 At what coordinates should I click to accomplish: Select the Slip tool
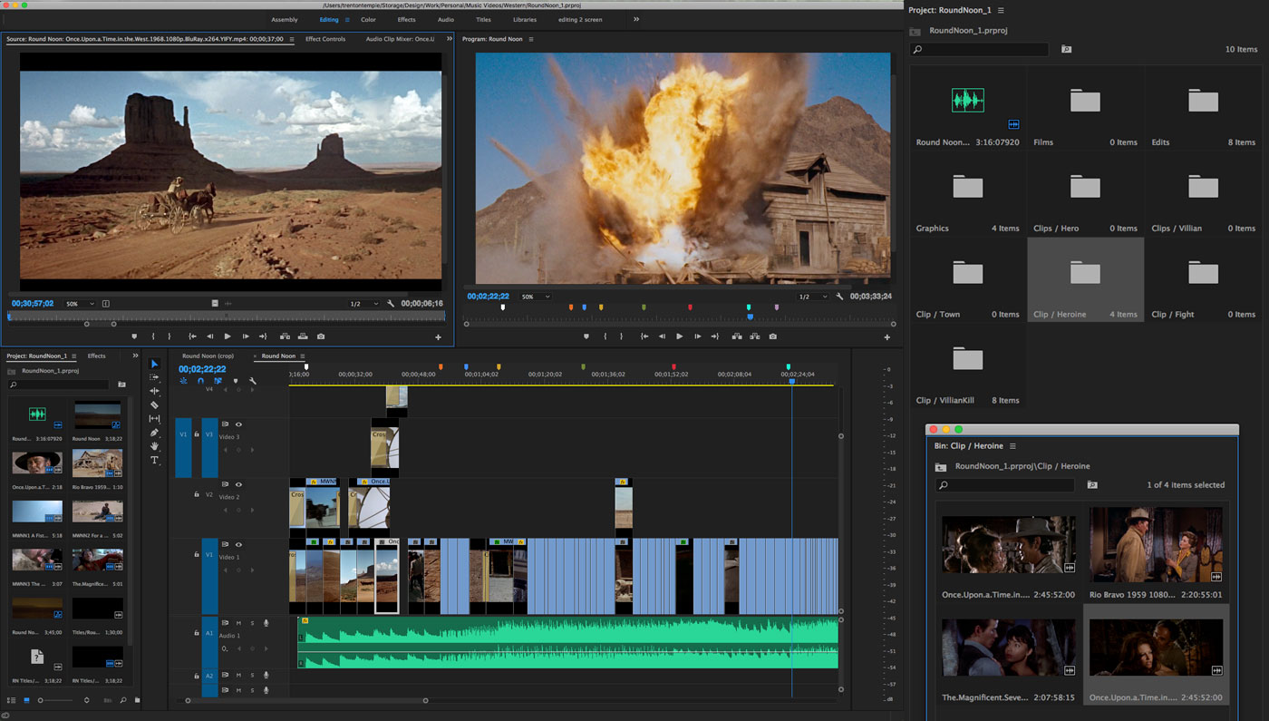154,419
